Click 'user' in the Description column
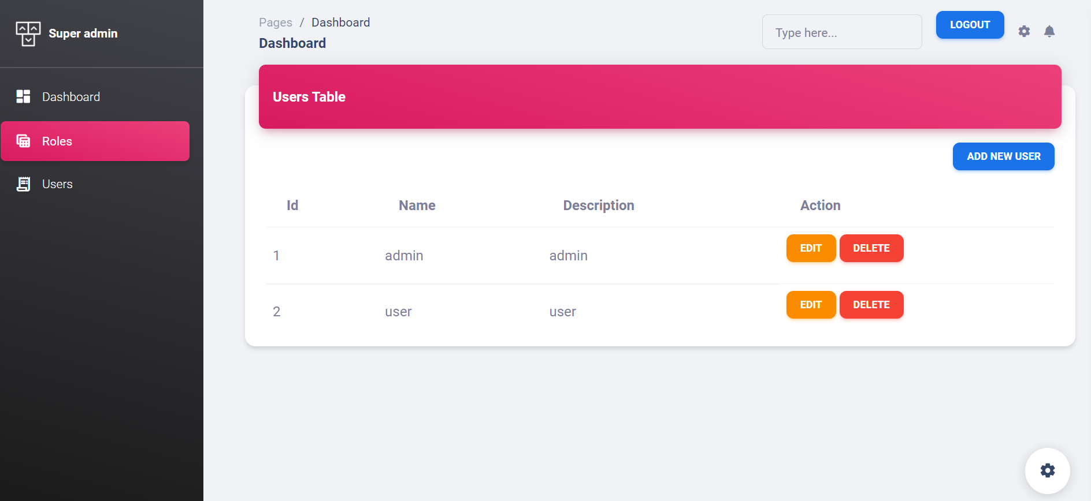Viewport: 1091px width, 501px height. pos(562,312)
